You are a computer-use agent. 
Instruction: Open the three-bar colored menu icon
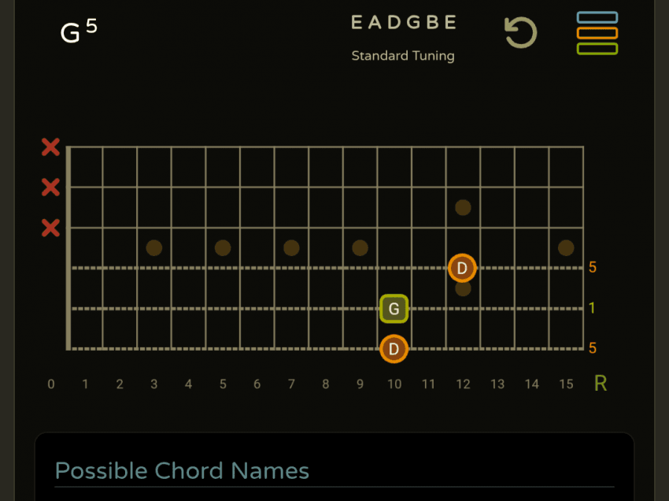(597, 33)
